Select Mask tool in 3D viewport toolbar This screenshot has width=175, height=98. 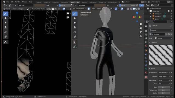(75, 36)
